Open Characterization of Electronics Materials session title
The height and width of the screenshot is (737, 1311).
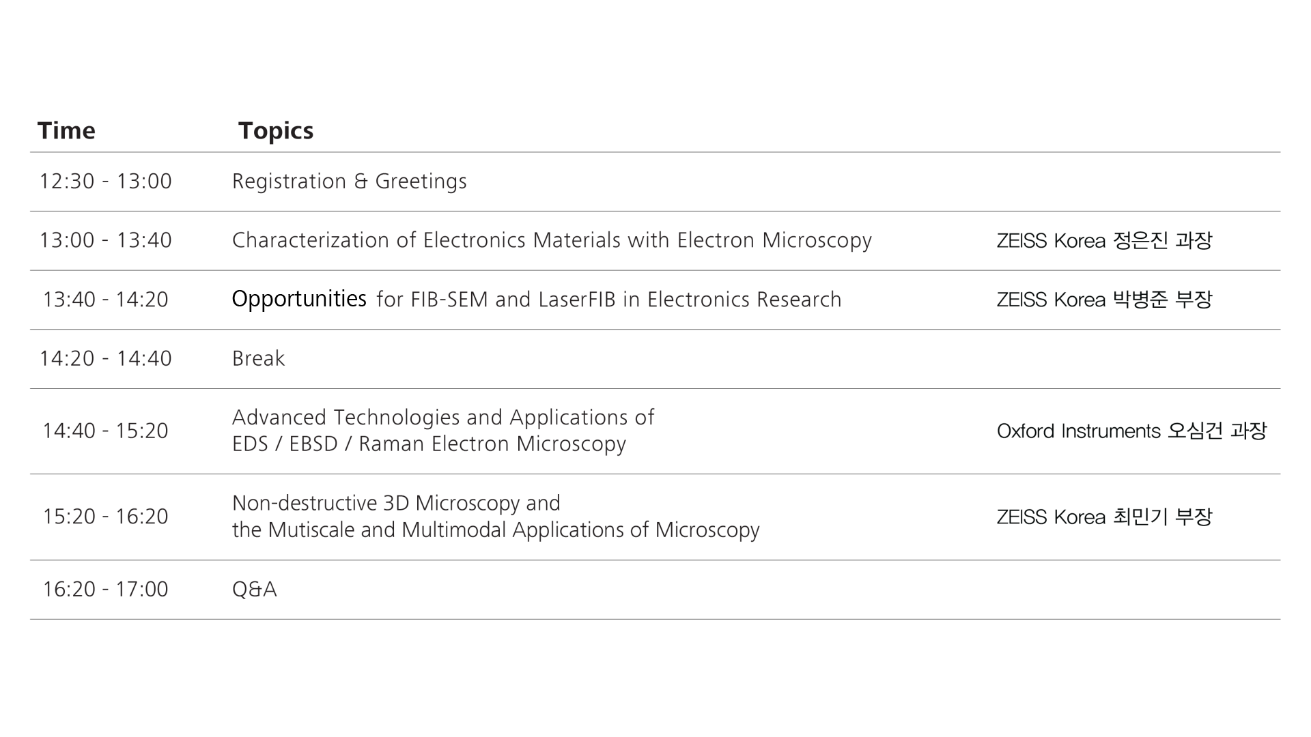pos(551,240)
